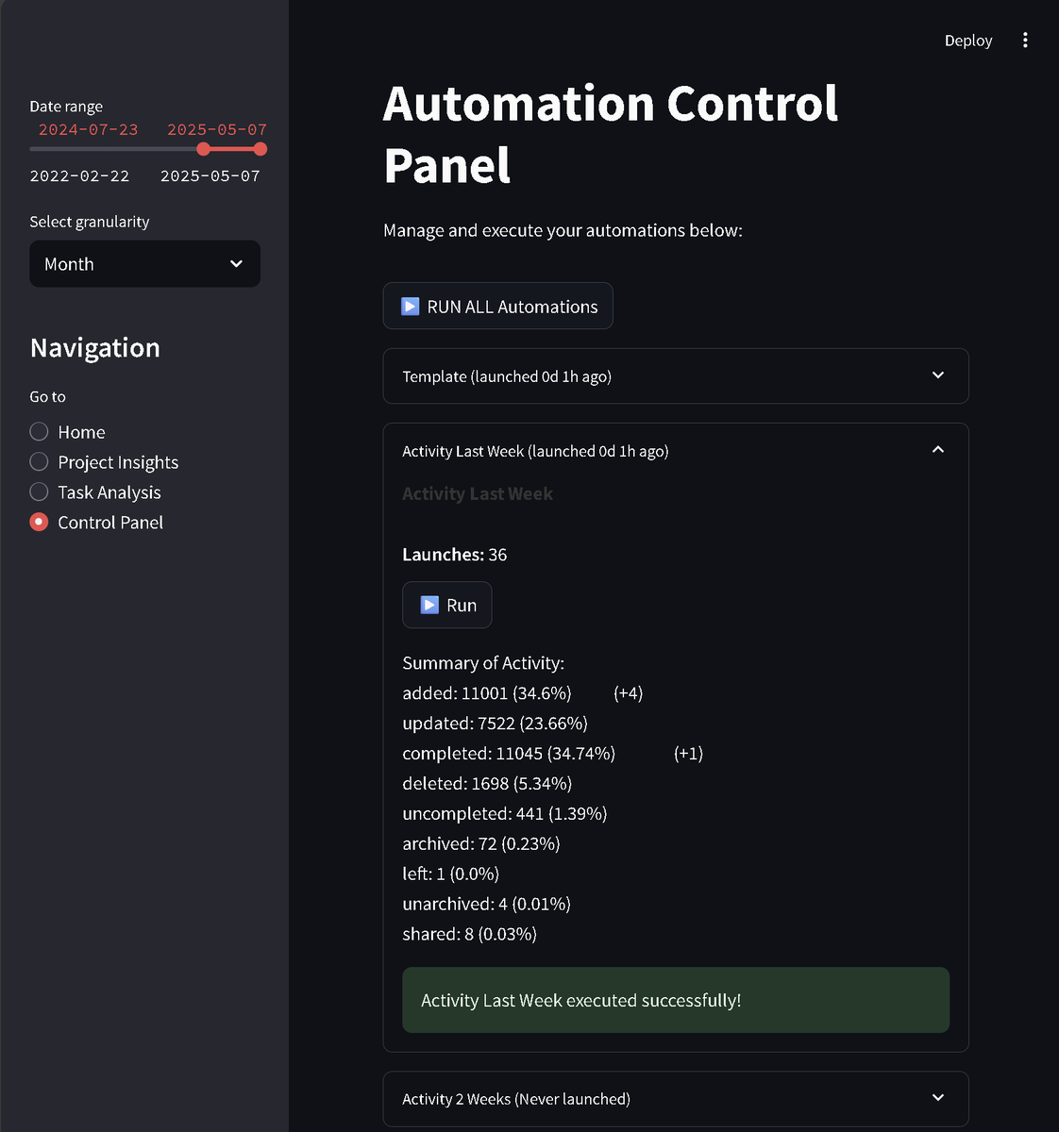Click the (+1) delta next to completed
Viewport: 1059px width, 1132px height.
(x=689, y=754)
